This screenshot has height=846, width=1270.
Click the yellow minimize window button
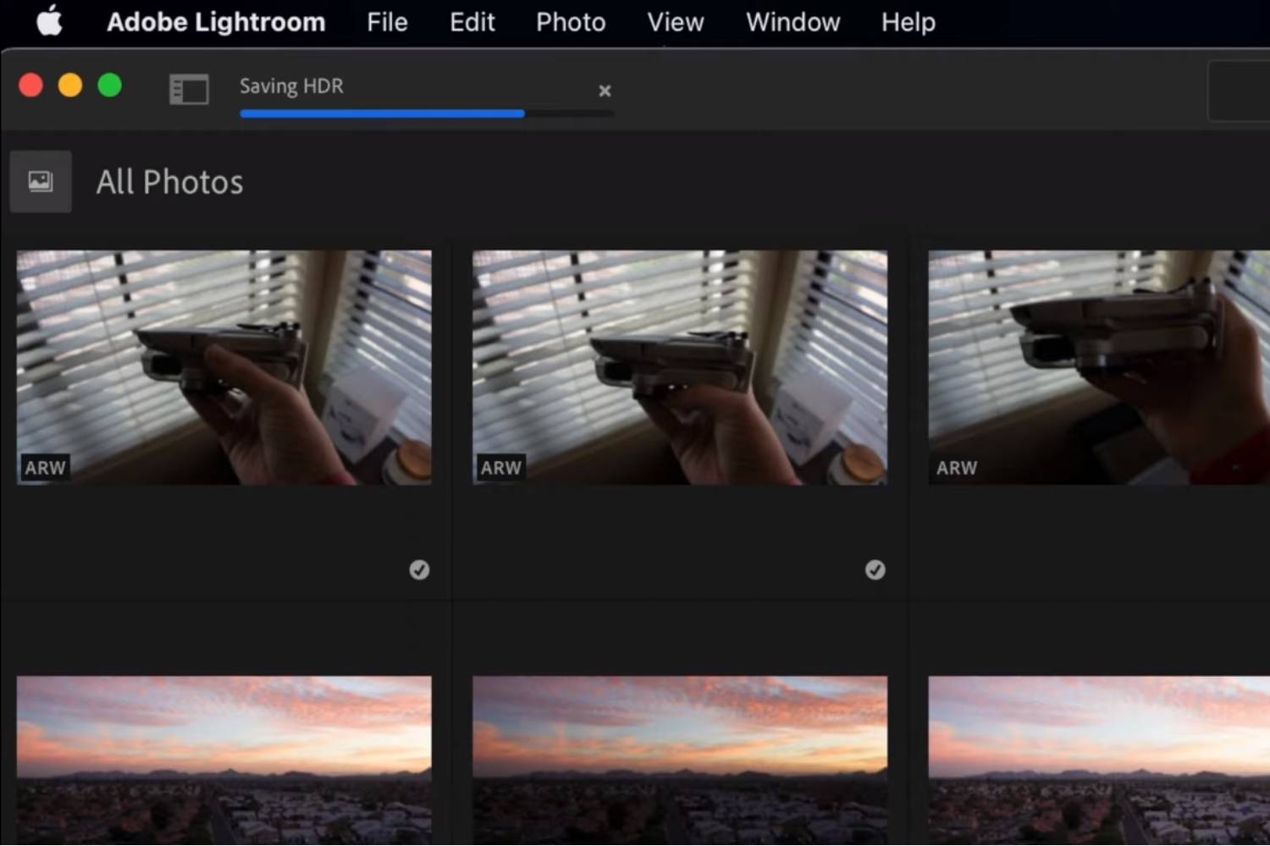pos(70,85)
